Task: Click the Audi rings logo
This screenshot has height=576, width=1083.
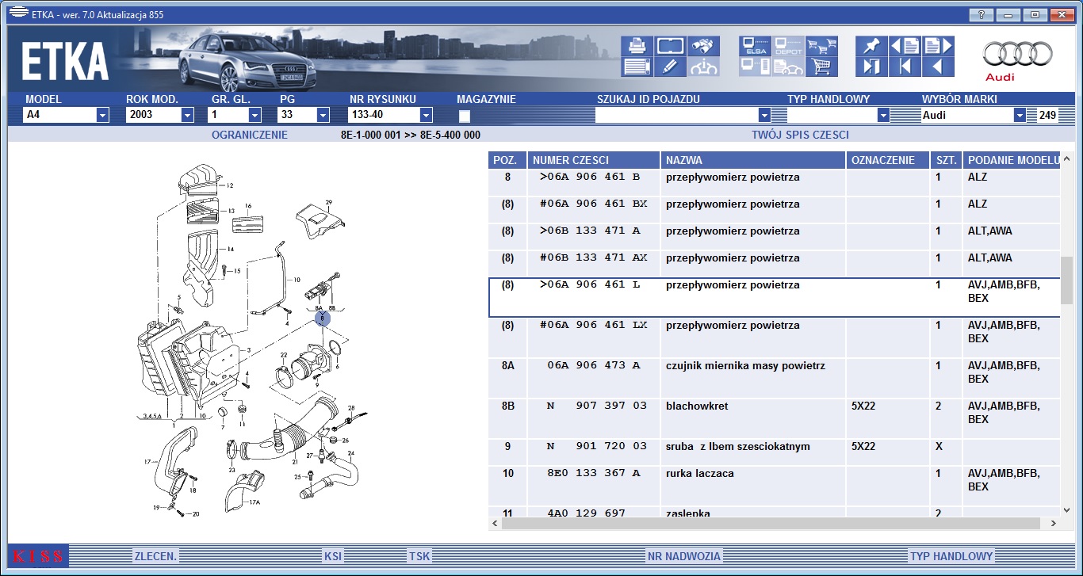Action: (1018, 54)
